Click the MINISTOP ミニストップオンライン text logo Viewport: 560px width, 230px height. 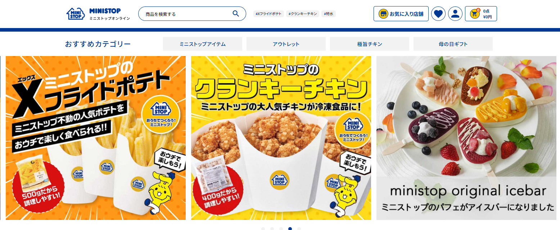tap(110, 14)
